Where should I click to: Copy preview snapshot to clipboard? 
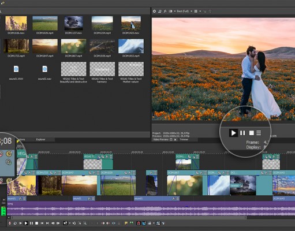tap(205, 12)
